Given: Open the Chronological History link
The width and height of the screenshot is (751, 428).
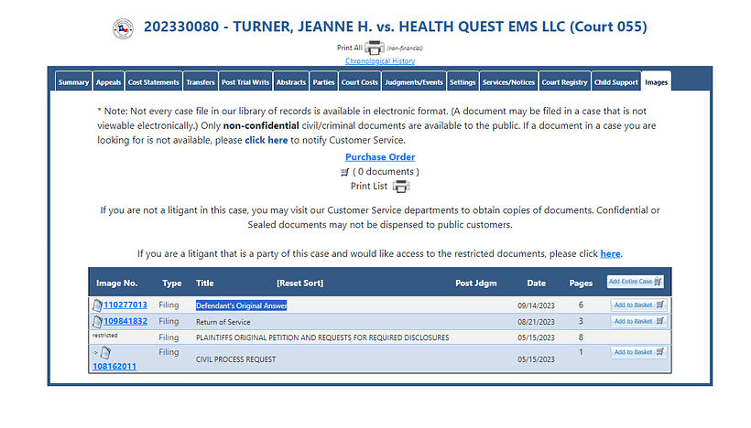Looking at the screenshot, I should [380, 61].
